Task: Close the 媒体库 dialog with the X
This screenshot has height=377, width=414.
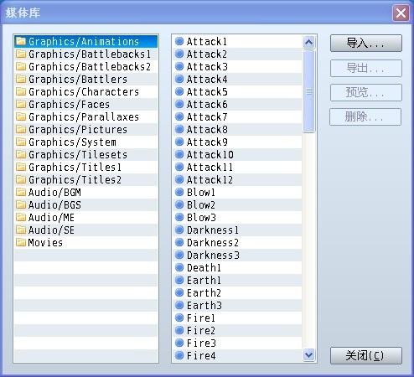Action: [401, 13]
